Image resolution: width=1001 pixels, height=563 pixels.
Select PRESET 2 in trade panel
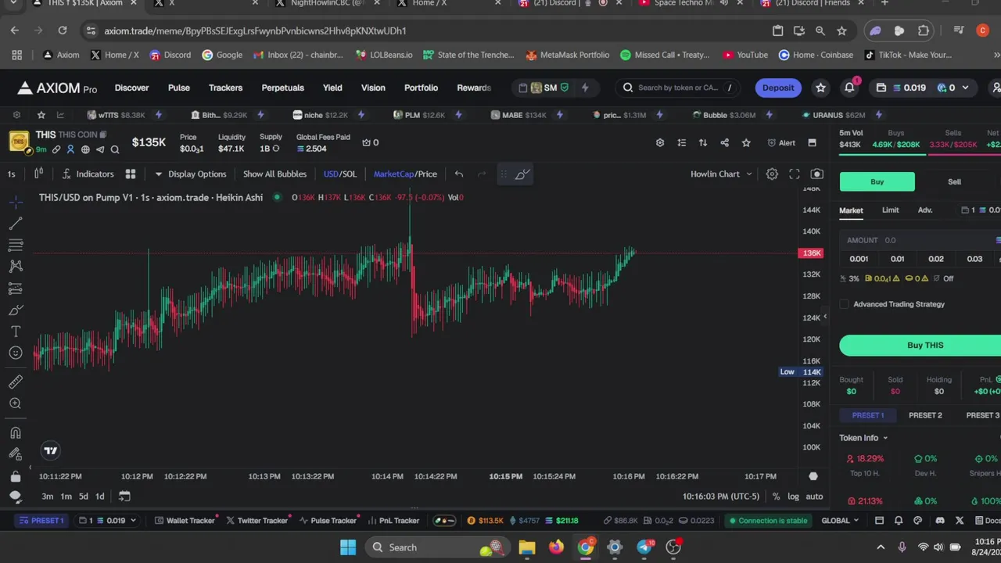(x=925, y=415)
